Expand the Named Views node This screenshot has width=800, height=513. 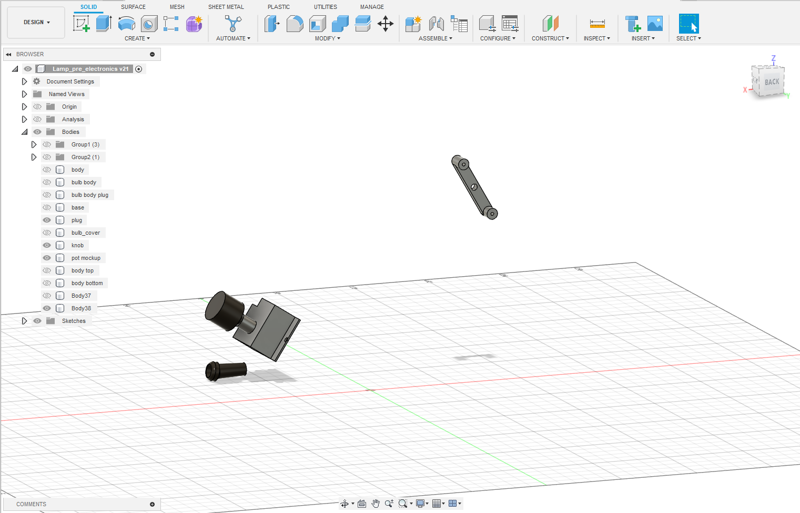pos(24,94)
